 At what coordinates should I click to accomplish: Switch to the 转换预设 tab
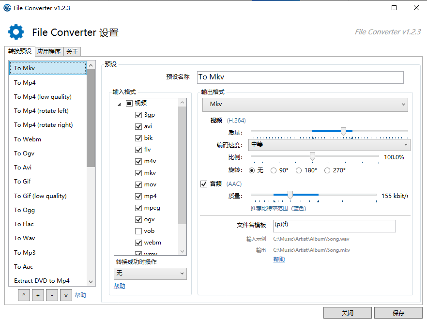(20, 51)
